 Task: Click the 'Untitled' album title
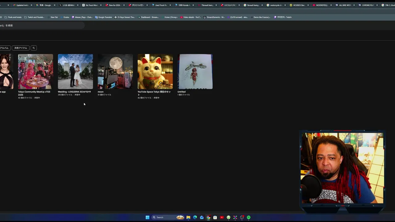click(181, 92)
